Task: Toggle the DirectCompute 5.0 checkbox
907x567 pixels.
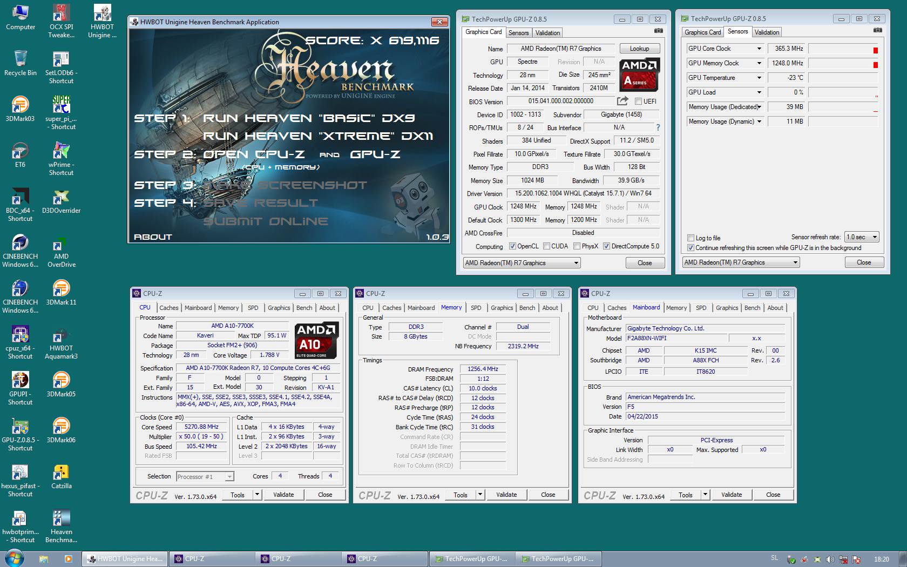Action: click(606, 246)
